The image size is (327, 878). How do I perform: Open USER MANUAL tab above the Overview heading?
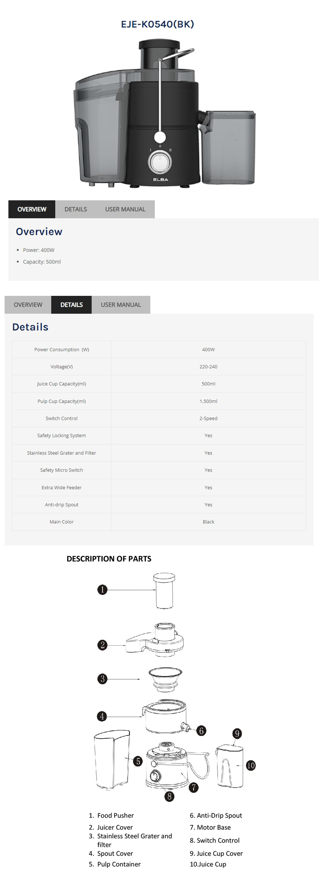125,209
